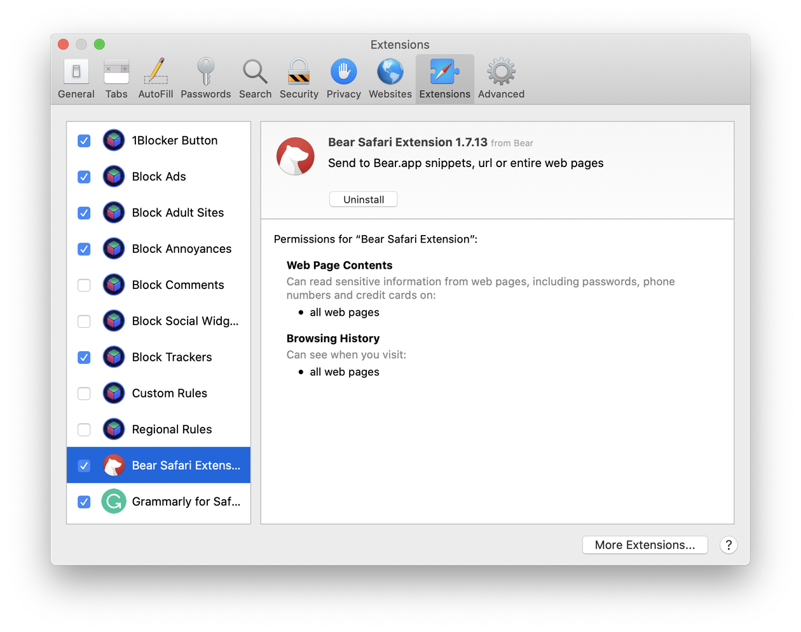The image size is (801, 632).
Task: Click the large Bear icon in details pane
Action: point(296,156)
